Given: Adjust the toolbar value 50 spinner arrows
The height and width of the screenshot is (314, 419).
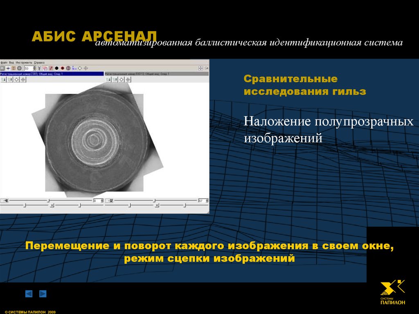Looking at the screenshot, I should [35, 68].
